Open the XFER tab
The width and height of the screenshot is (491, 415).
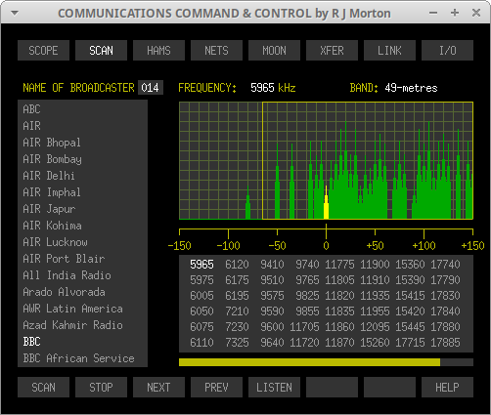[332, 51]
